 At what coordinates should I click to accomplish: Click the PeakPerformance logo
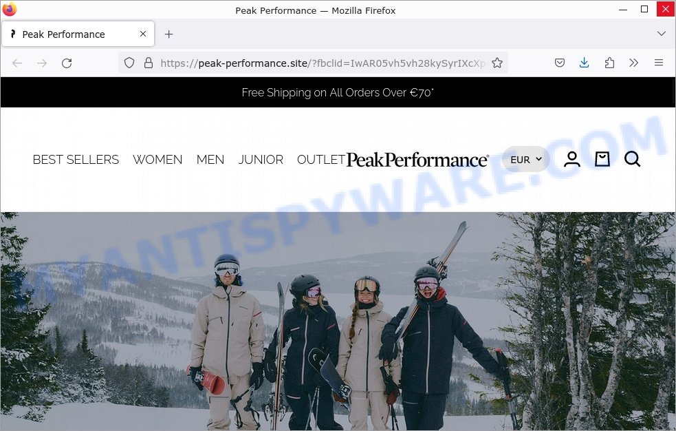click(x=417, y=160)
